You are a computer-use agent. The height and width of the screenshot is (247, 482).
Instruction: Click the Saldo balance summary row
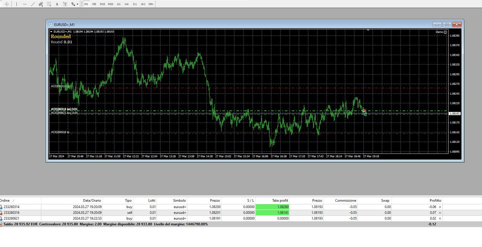[x=241, y=224]
